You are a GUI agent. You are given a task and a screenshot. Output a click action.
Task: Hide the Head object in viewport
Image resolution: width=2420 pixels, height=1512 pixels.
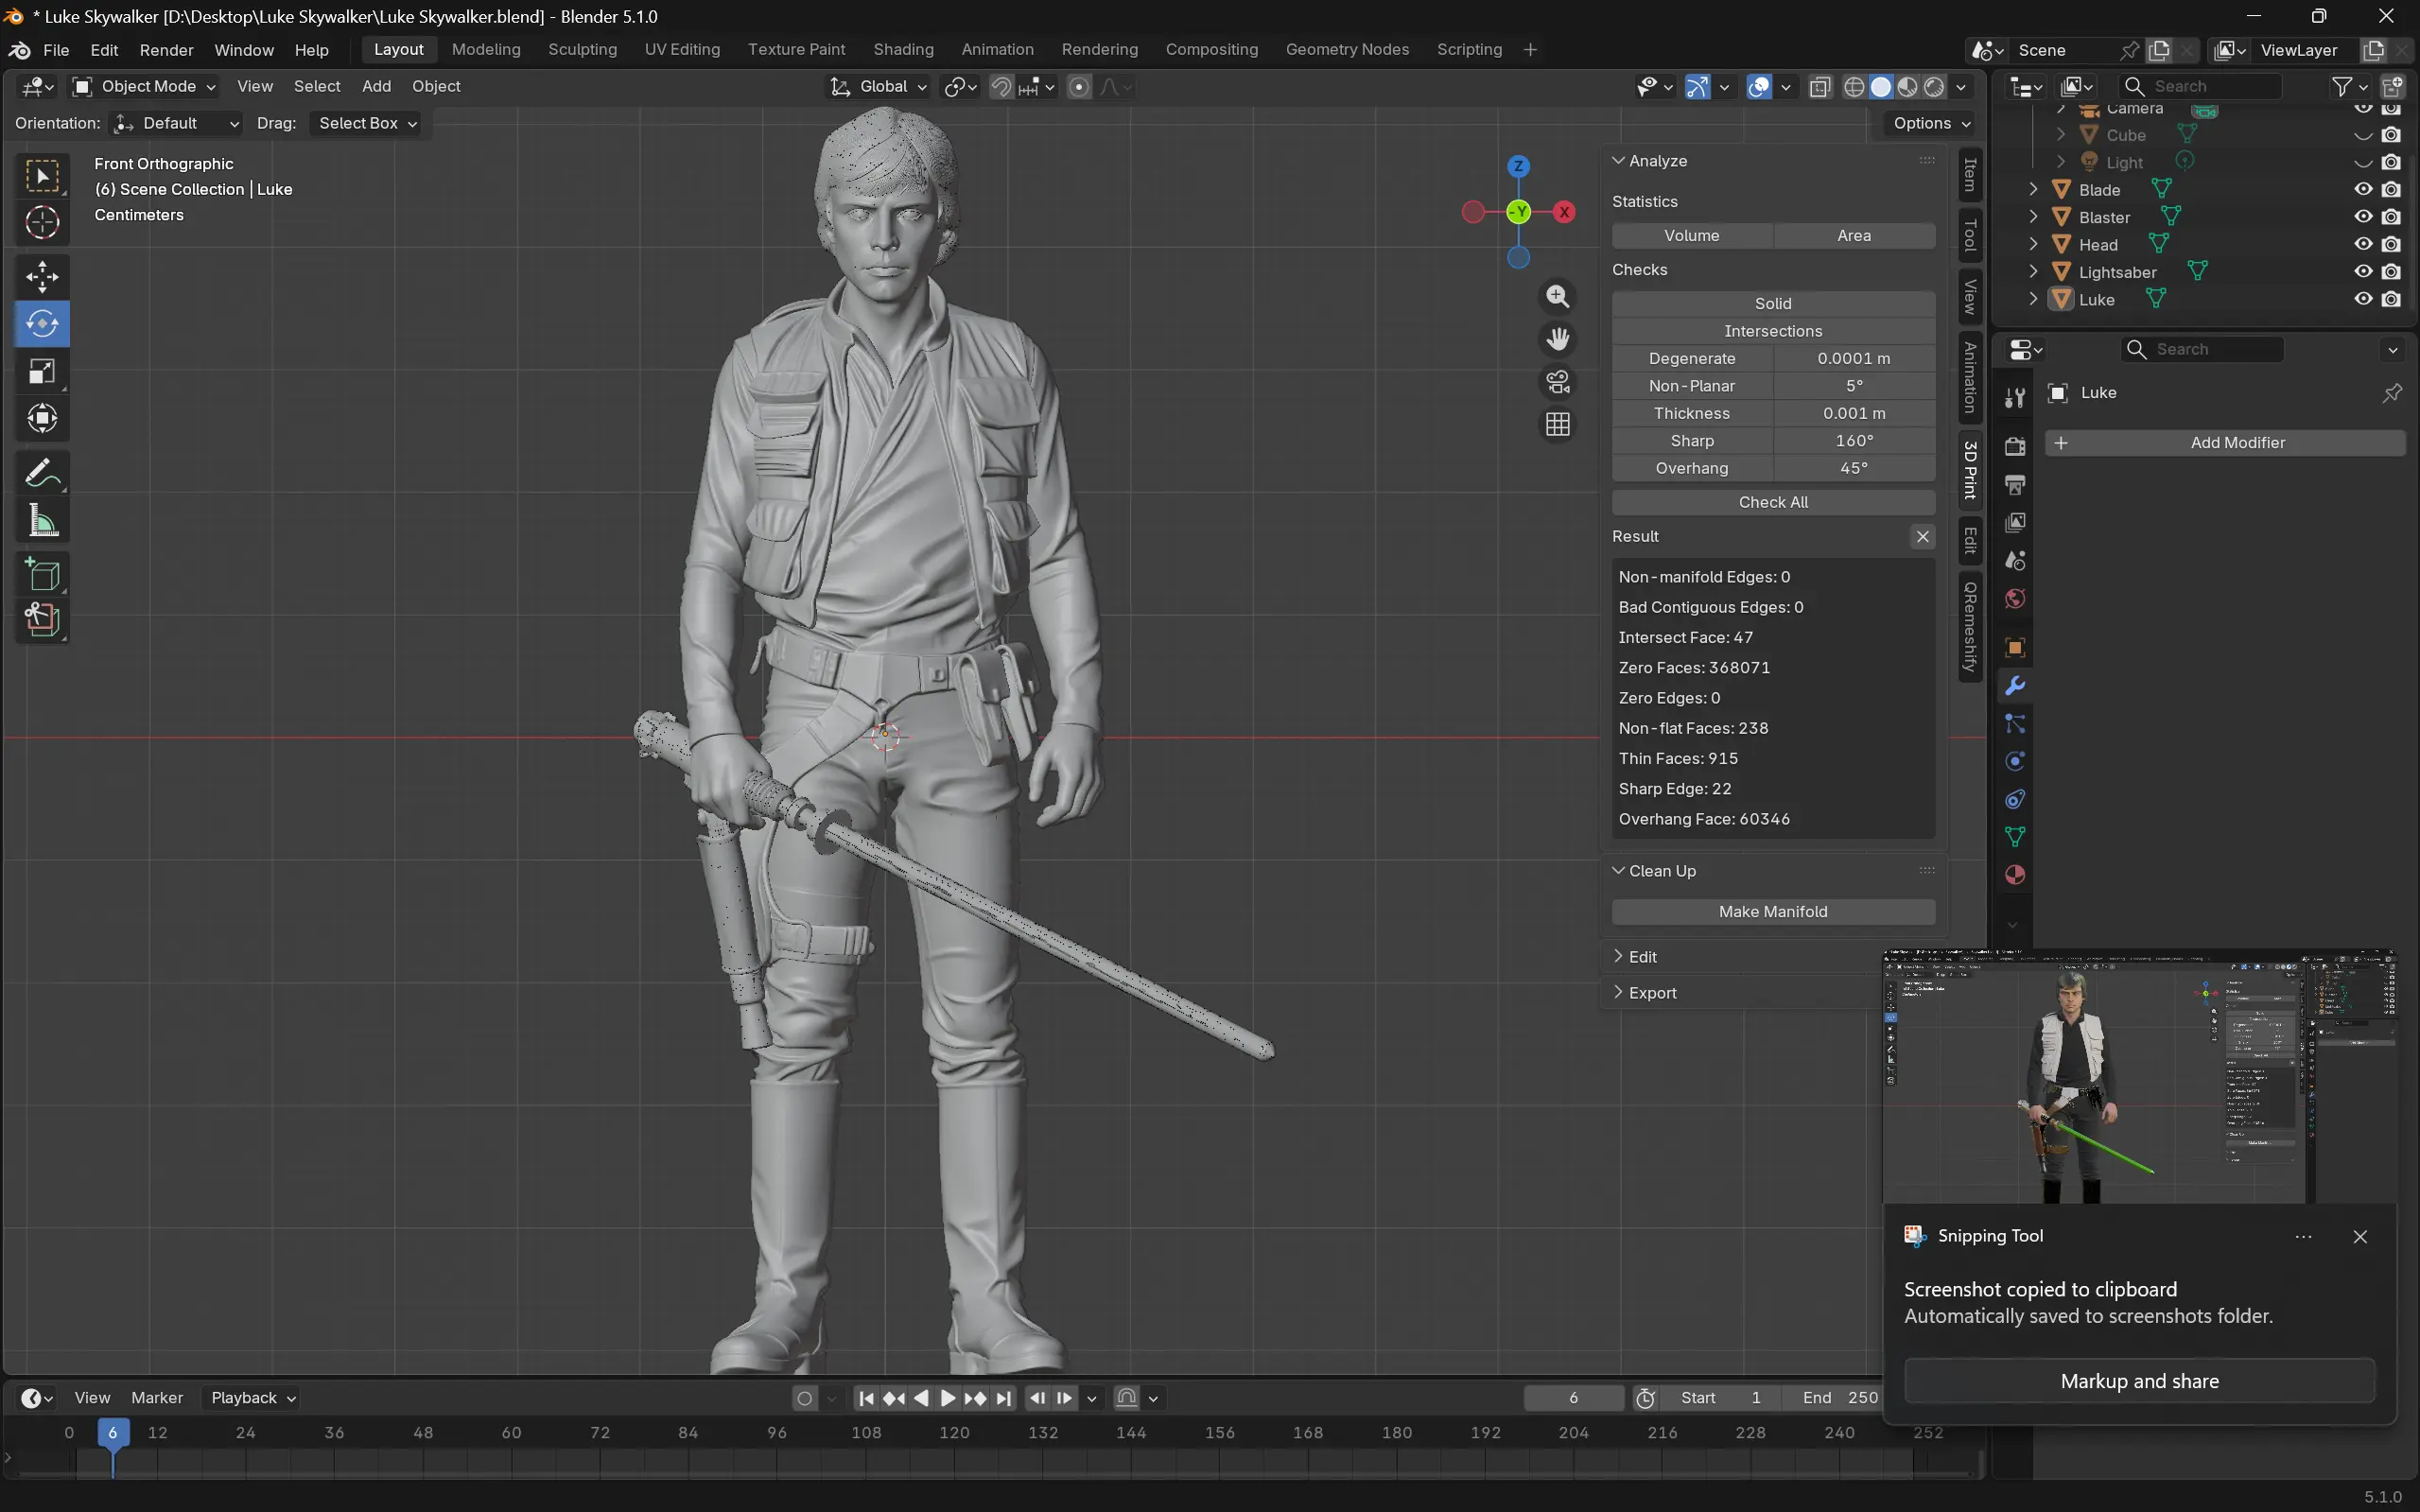tap(2363, 245)
